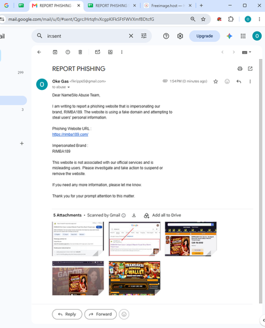Viewport: 265px width, 328px height.
Task: Switch to the second REPORT PHISHING tab
Action: tap(111, 6)
